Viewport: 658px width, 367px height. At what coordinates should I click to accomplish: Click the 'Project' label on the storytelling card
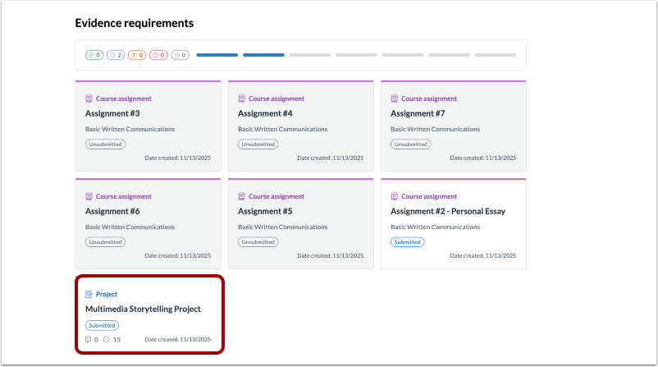[x=107, y=295]
